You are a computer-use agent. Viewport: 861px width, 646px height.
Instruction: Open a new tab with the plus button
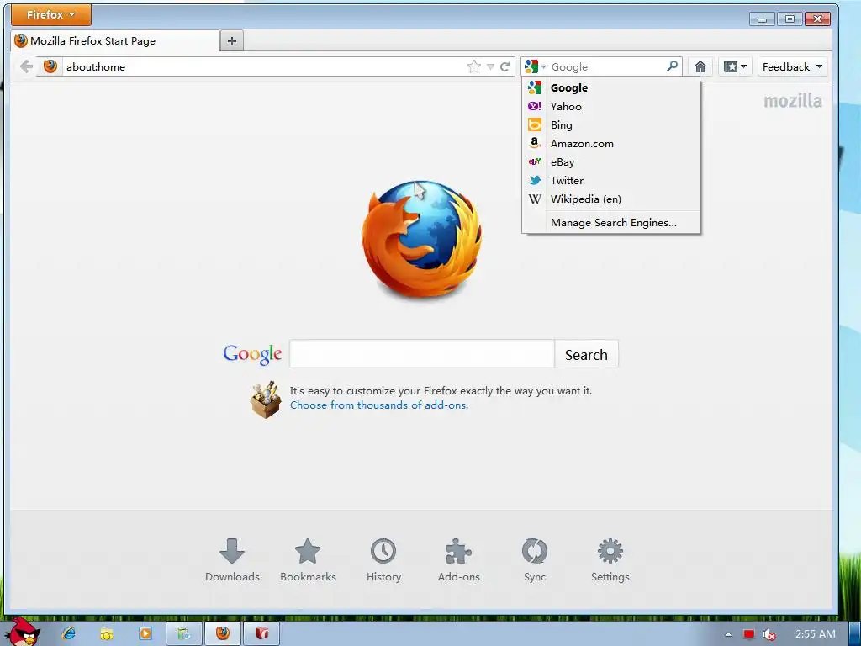232,40
